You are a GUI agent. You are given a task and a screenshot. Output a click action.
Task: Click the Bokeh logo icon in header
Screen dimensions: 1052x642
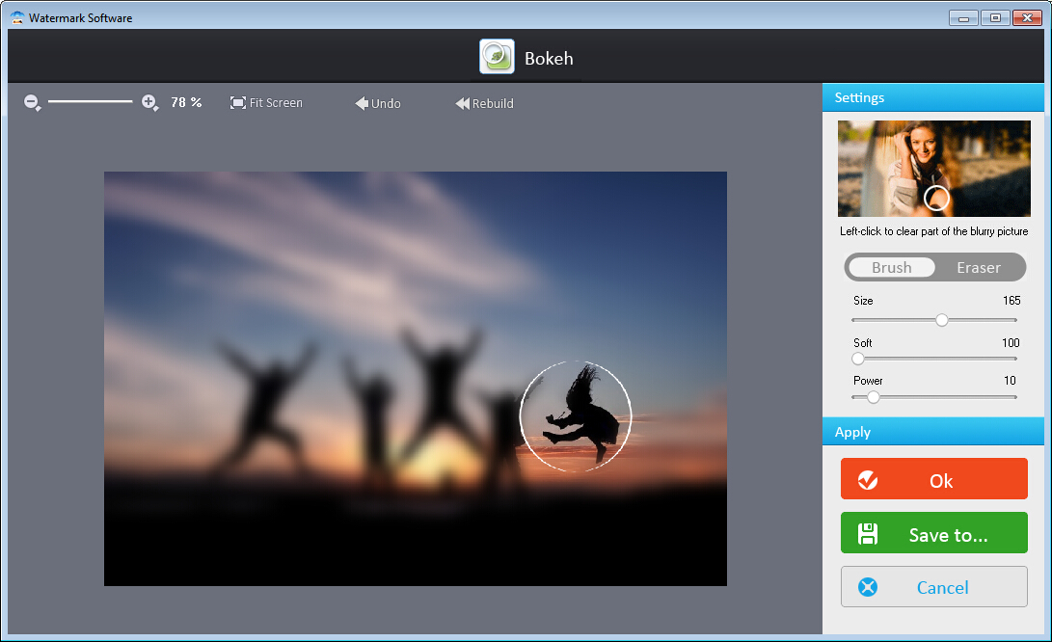point(497,56)
